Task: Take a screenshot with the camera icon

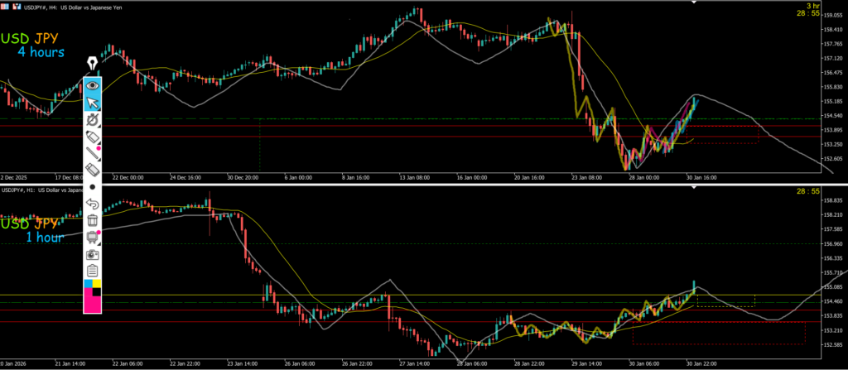Action: click(x=93, y=254)
